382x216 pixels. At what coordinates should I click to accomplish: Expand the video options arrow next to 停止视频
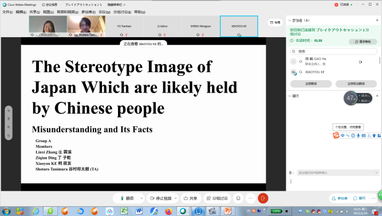pyautogui.click(x=176, y=198)
